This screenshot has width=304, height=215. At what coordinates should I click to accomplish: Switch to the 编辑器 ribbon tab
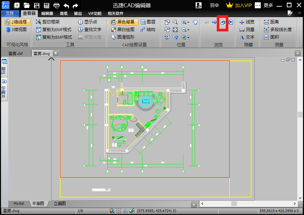(x=47, y=13)
